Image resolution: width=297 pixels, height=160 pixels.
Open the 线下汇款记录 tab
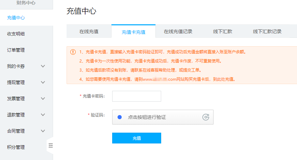pyautogui.click(x=267, y=31)
